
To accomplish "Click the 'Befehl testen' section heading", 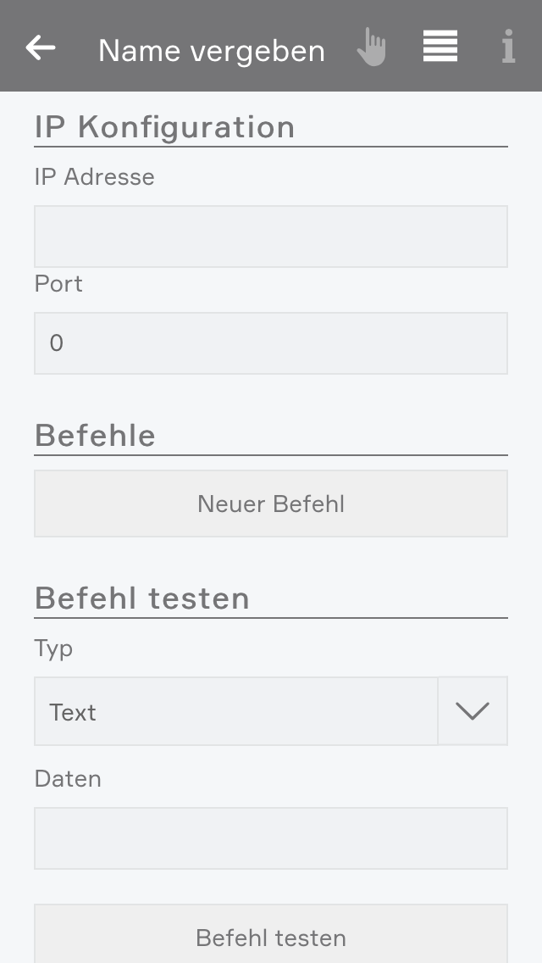I will (142, 598).
